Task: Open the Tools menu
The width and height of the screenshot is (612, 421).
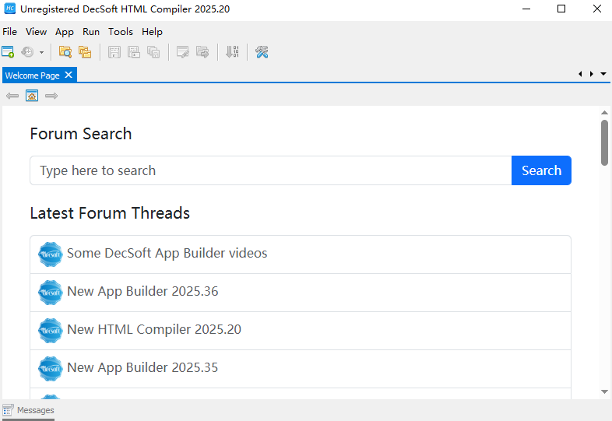Action: [121, 32]
